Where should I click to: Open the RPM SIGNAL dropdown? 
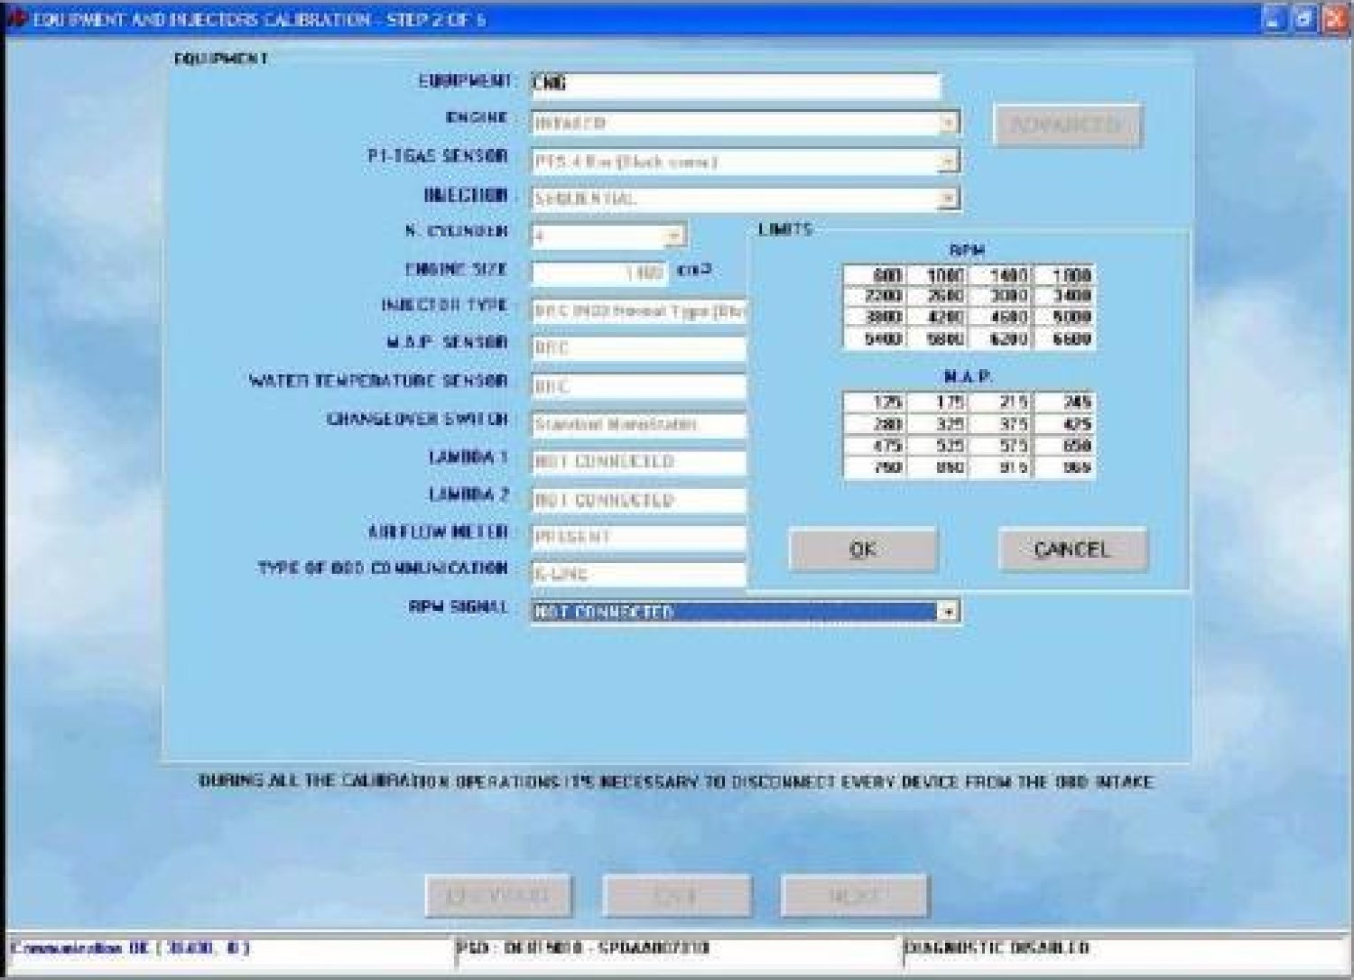(948, 612)
